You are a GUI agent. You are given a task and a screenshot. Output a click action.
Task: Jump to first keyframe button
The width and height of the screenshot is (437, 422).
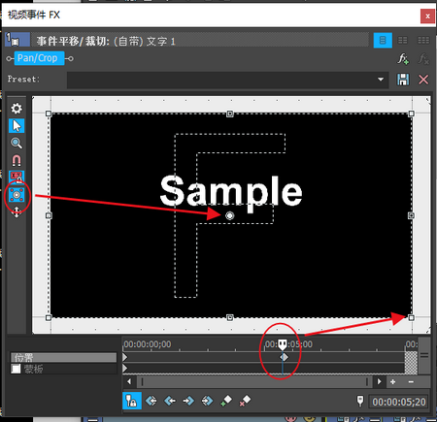click(151, 401)
